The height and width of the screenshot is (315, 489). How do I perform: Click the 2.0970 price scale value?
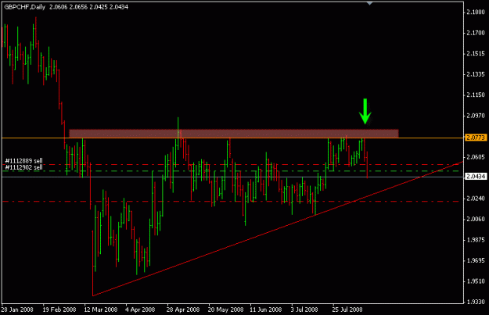point(476,116)
